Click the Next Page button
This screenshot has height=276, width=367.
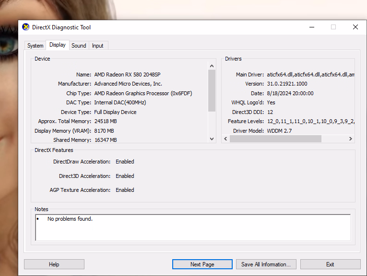coord(202,264)
